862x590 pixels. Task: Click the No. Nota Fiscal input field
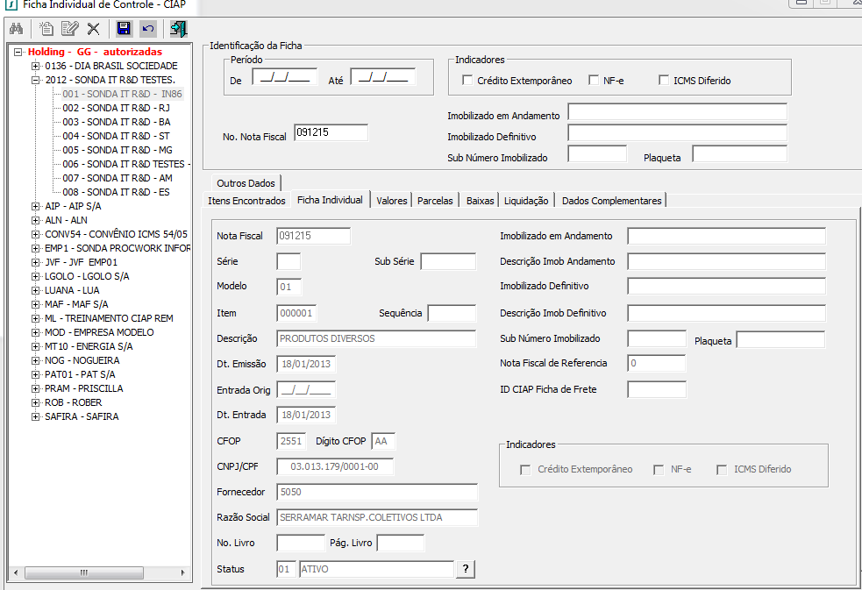click(331, 132)
